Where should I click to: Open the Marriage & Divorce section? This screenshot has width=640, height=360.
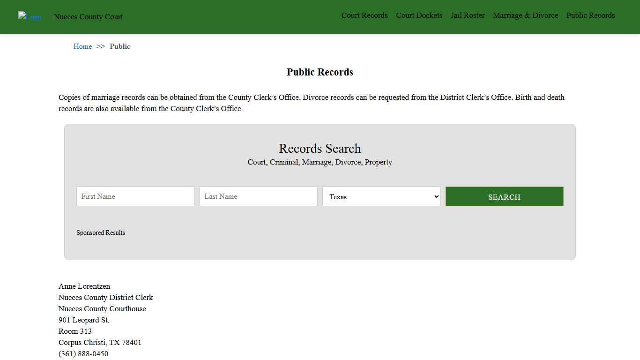[525, 15]
